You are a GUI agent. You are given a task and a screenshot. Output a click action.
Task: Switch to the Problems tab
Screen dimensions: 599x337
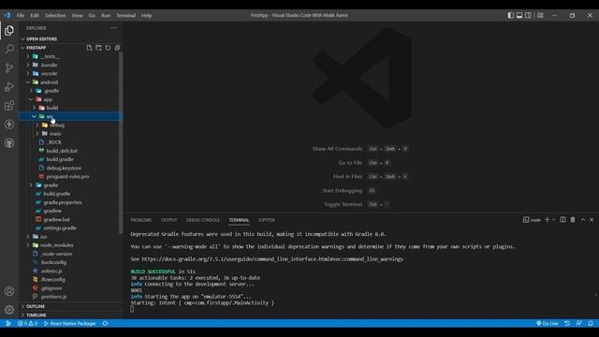(141, 220)
